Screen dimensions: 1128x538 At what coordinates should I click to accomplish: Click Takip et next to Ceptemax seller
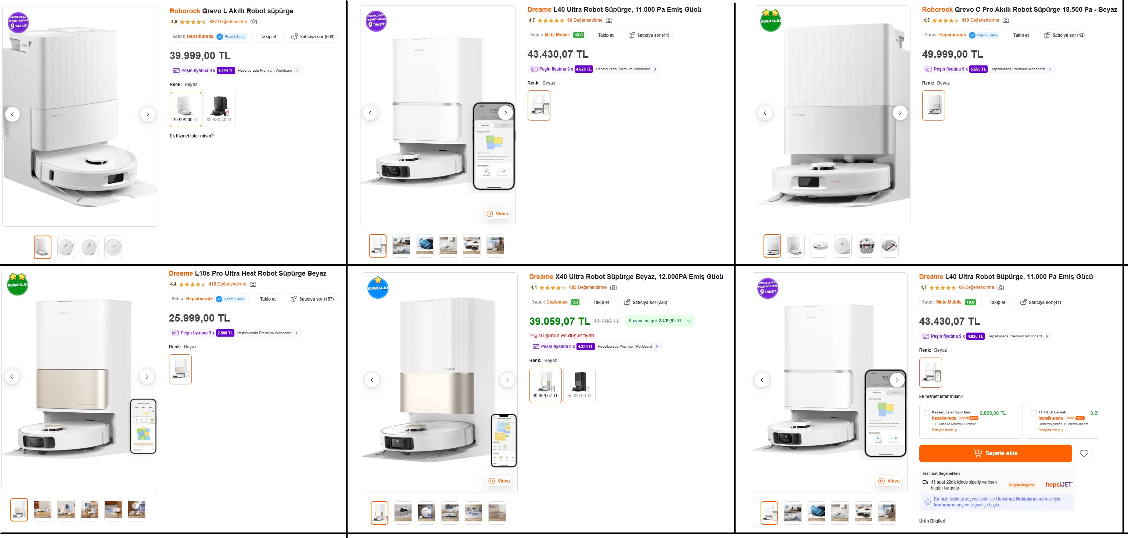coord(601,302)
